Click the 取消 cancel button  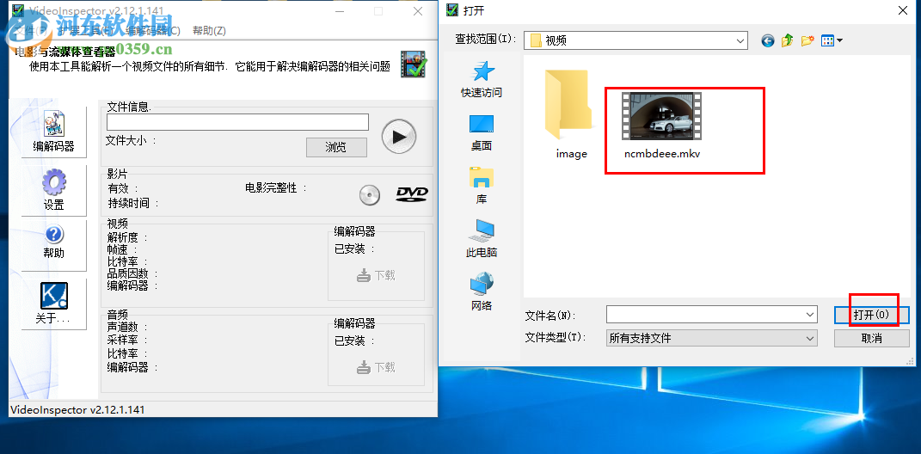(872, 338)
